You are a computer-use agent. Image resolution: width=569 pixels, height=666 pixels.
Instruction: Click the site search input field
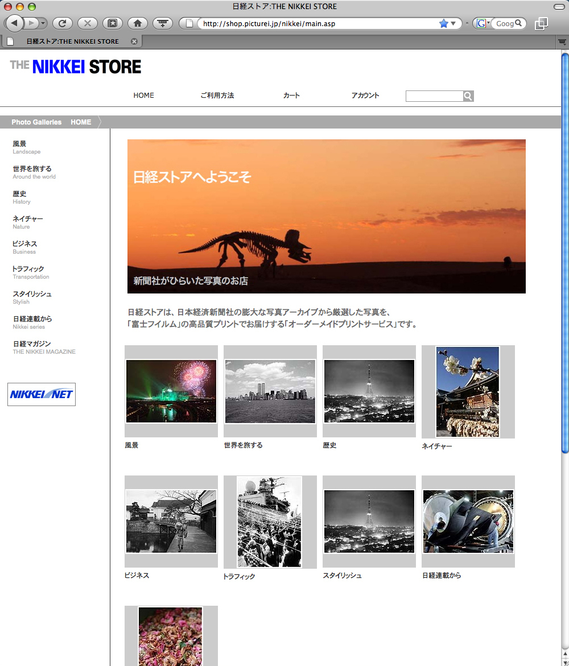pyautogui.click(x=434, y=96)
